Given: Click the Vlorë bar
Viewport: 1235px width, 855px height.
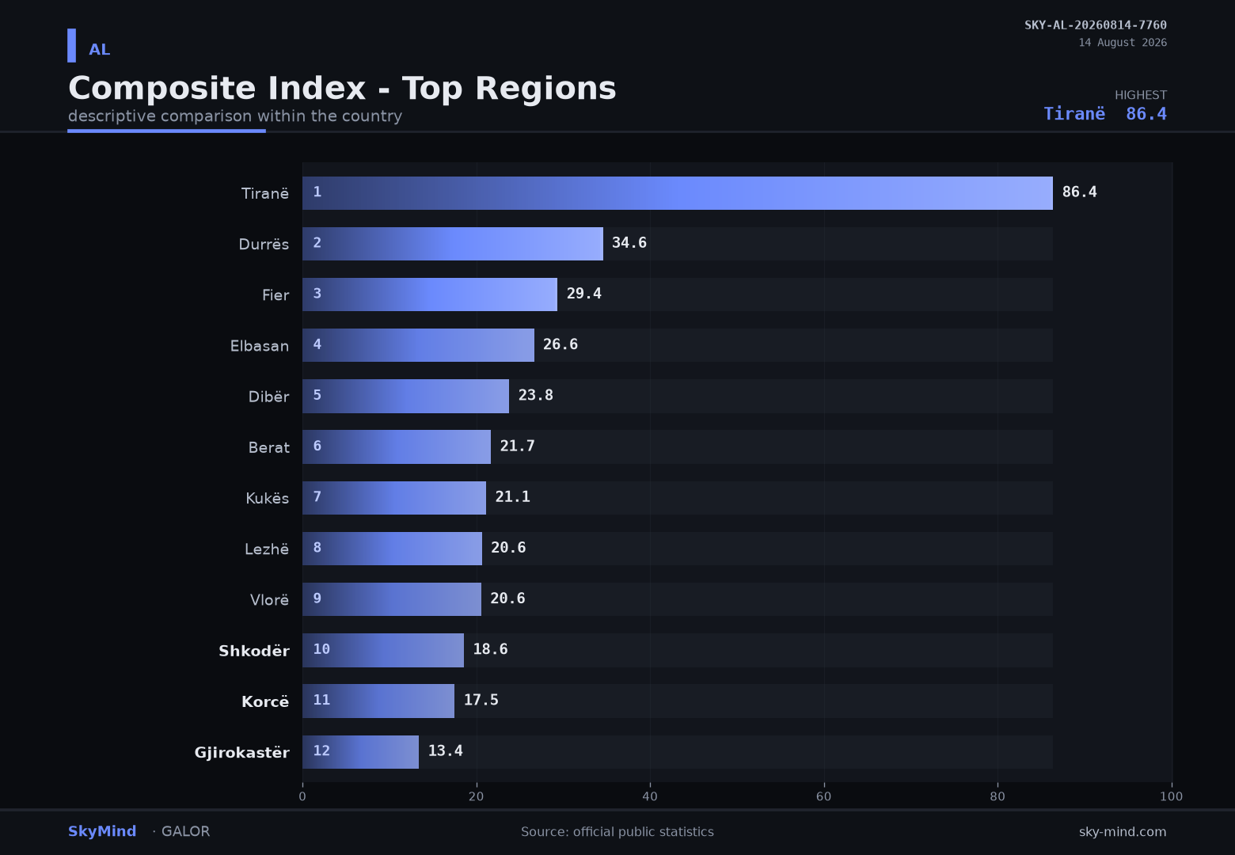Looking at the screenshot, I should 392,599.
